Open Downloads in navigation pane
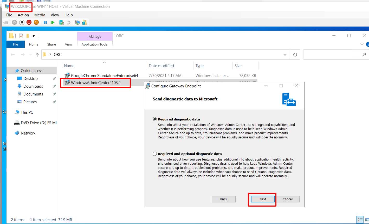Screen dimensions: 369x224 pyautogui.click(x=33, y=86)
